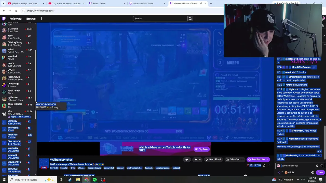Click the Try Free Turbo button

[x=201, y=149]
